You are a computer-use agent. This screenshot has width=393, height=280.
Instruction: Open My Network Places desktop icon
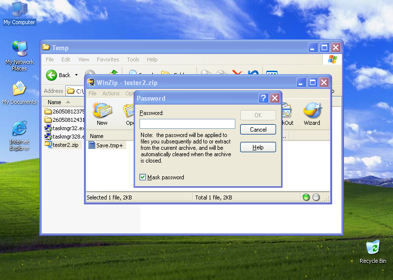(x=19, y=56)
